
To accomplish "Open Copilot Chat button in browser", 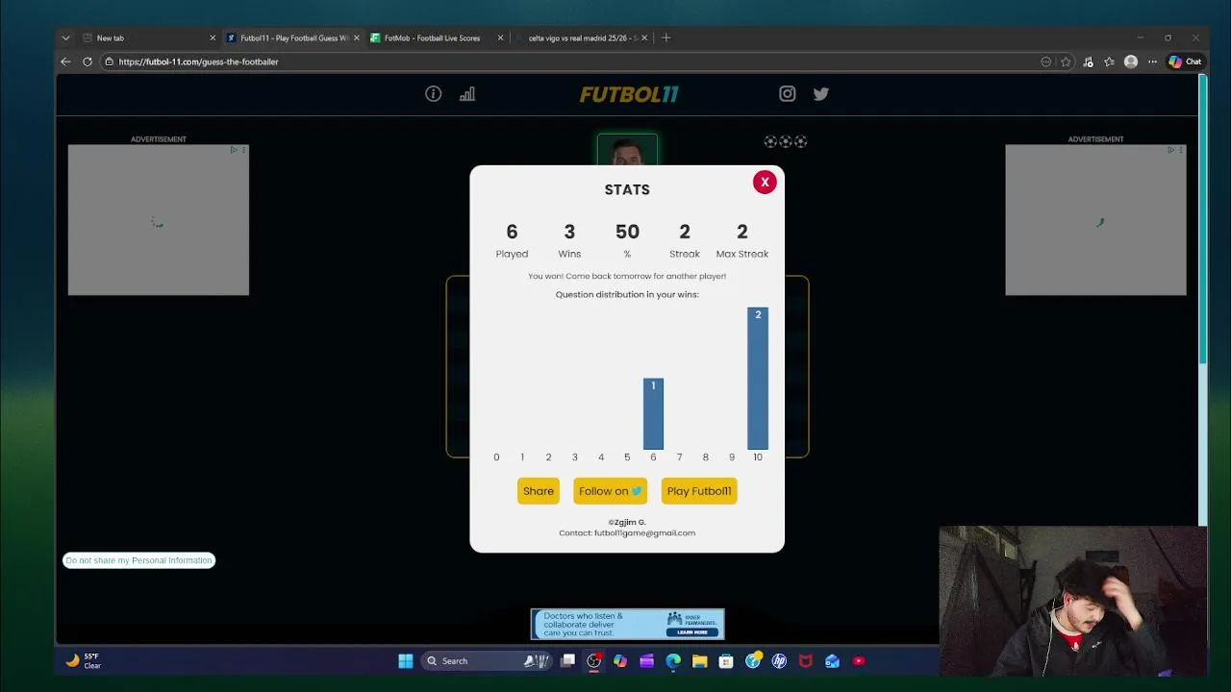I will [1185, 62].
